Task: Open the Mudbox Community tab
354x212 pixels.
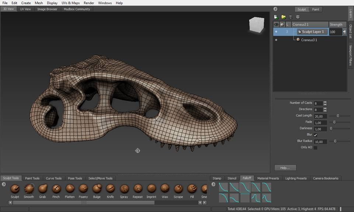Action: 77,9
